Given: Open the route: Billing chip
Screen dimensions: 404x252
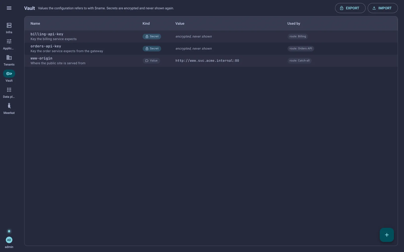Looking at the screenshot, I should pyautogui.click(x=298, y=37).
